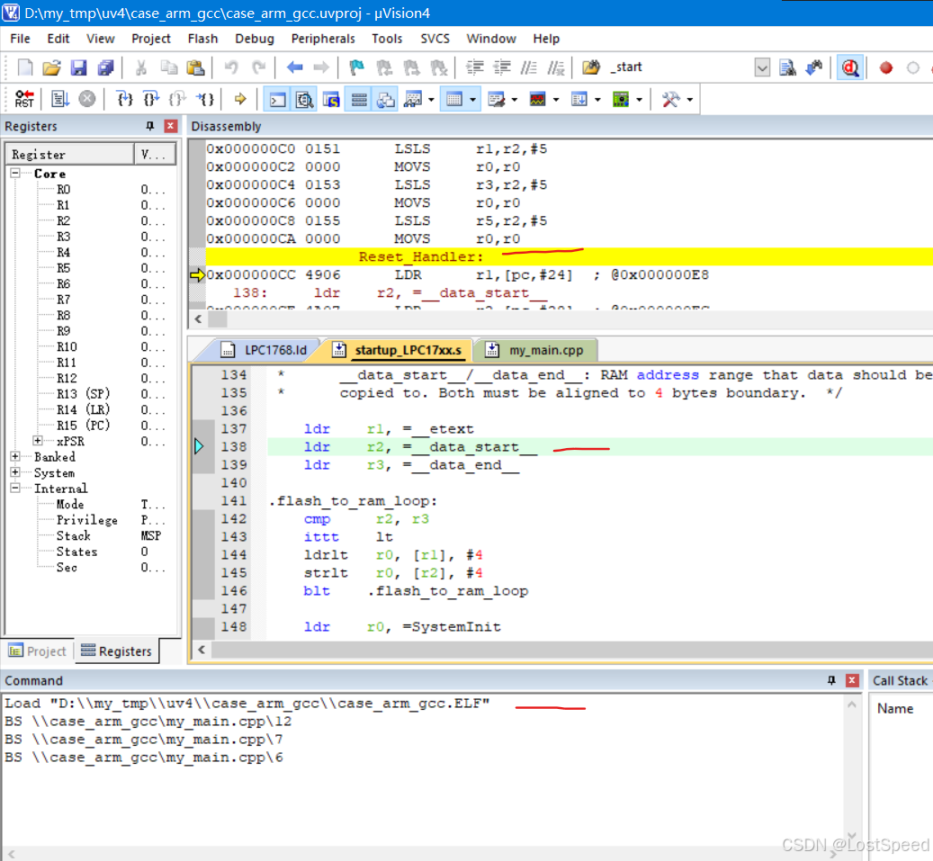Open the Debug menu
933x861 pixels.
point(255,39)
